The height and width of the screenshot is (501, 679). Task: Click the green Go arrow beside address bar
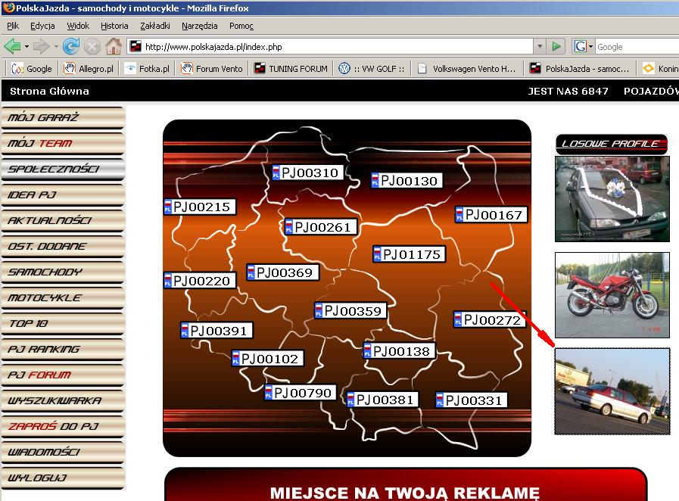pos(557,46)
